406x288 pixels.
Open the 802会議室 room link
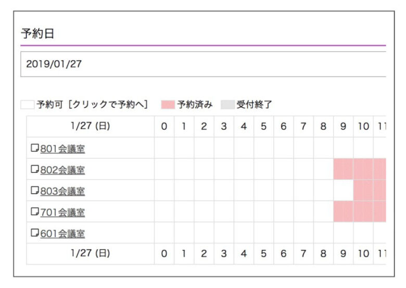point(62,170)
